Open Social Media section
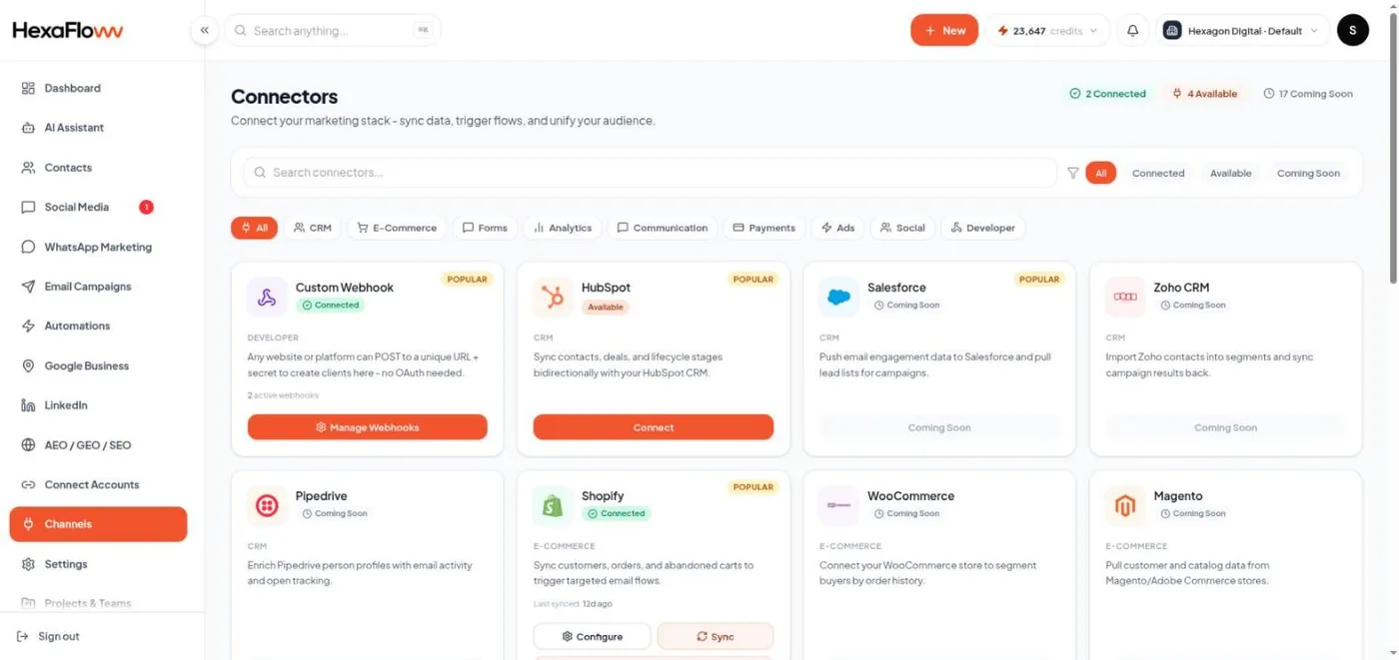1399x660 pixels. point(98,207)
